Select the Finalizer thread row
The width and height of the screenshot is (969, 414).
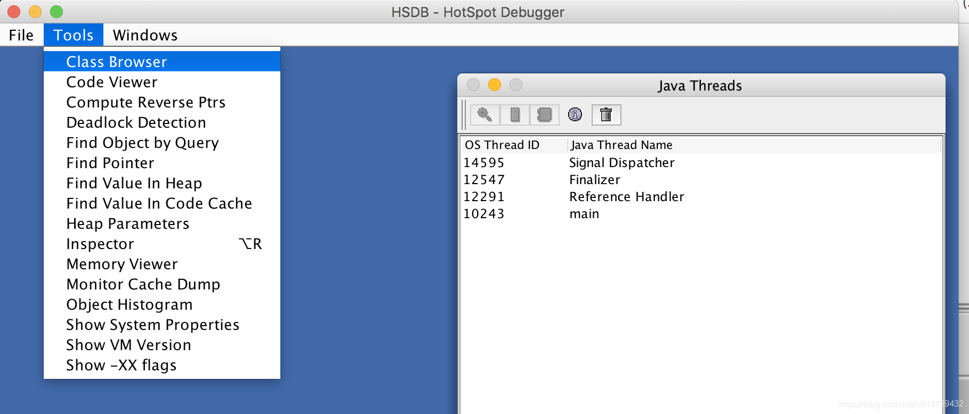coord(701,179)
